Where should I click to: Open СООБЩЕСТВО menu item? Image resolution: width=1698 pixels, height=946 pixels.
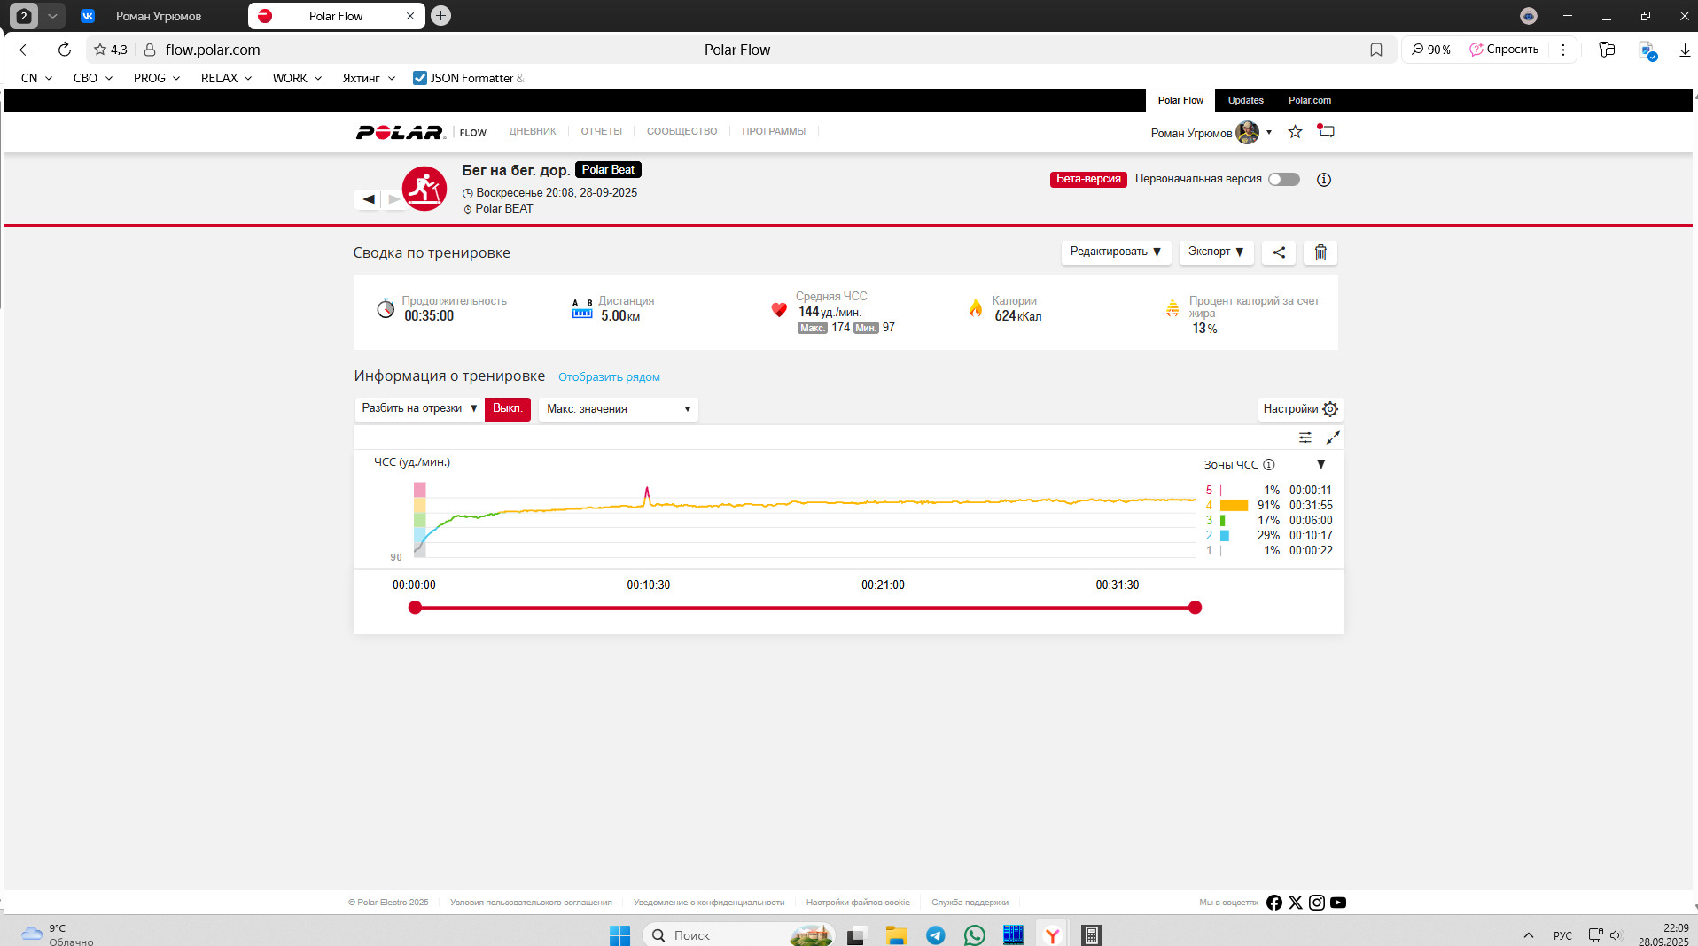[682, 132]
